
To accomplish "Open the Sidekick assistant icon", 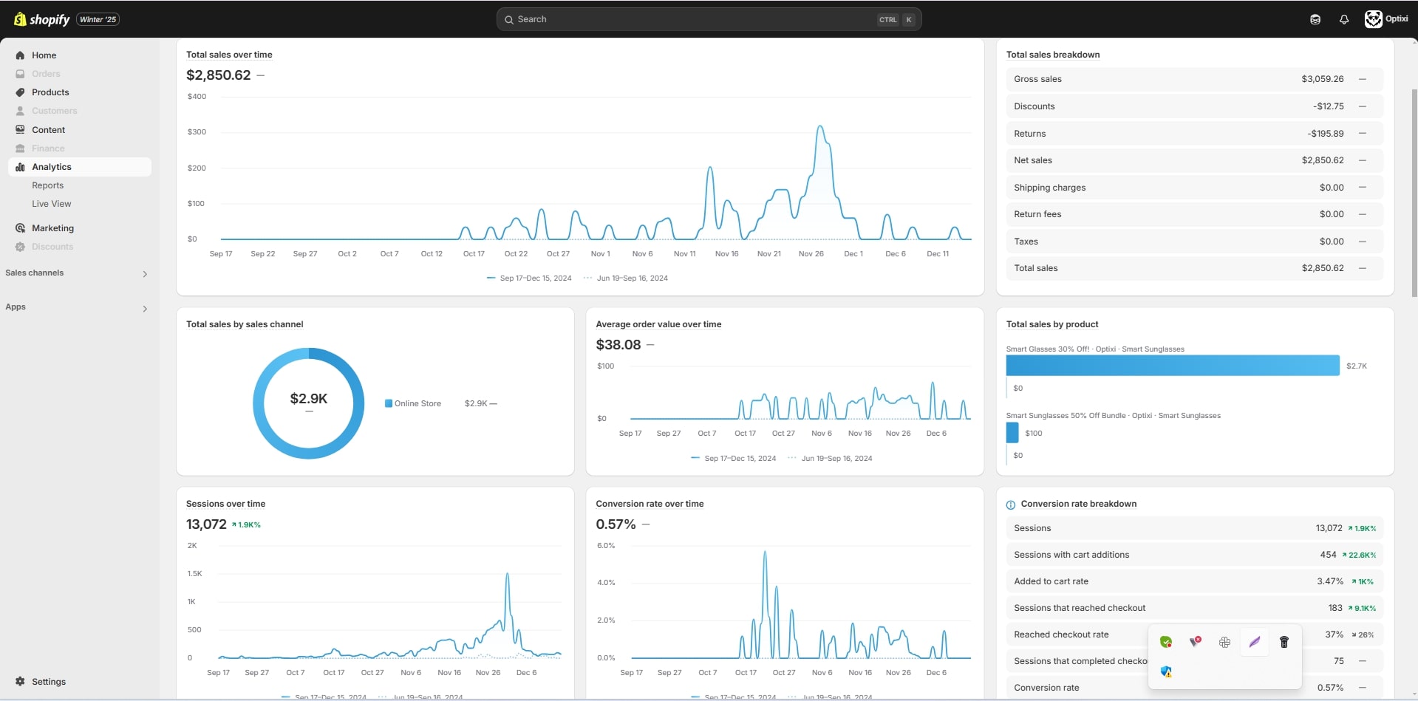I will (x=1315, y=19).
